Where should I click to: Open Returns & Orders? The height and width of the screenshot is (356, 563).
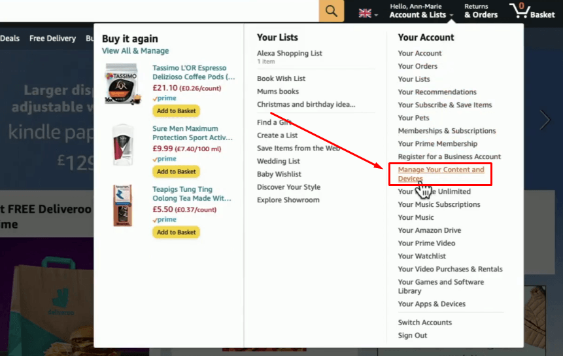[481, 11]
